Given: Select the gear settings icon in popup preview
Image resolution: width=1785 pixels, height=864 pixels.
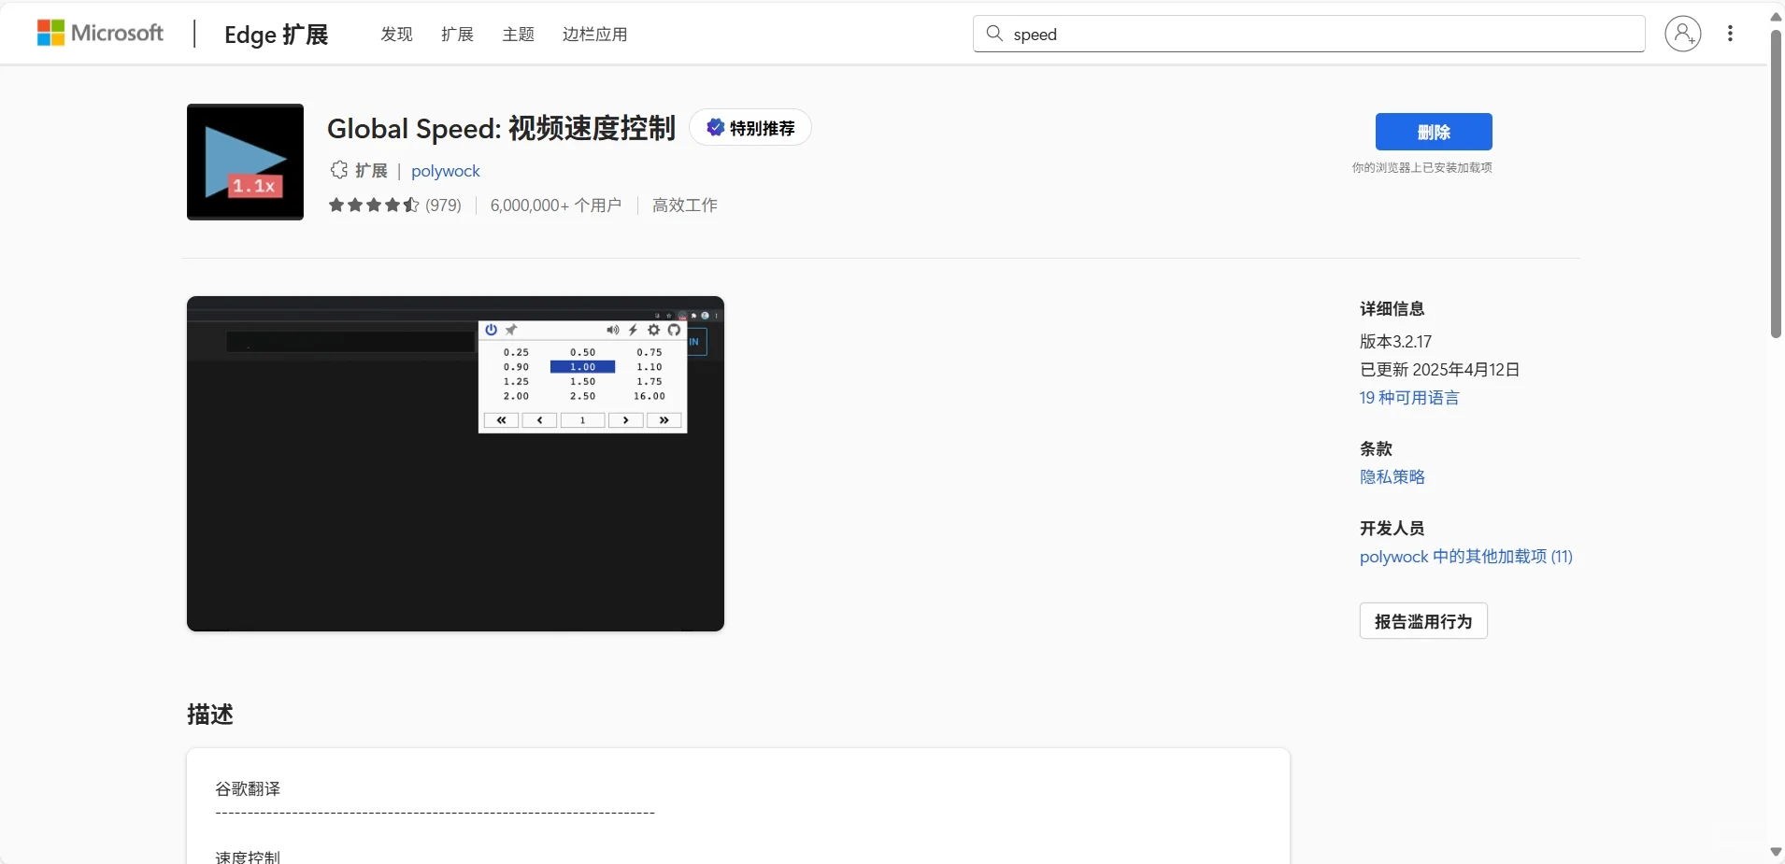Looking at the screenshot, I should (x=654, y=330).
